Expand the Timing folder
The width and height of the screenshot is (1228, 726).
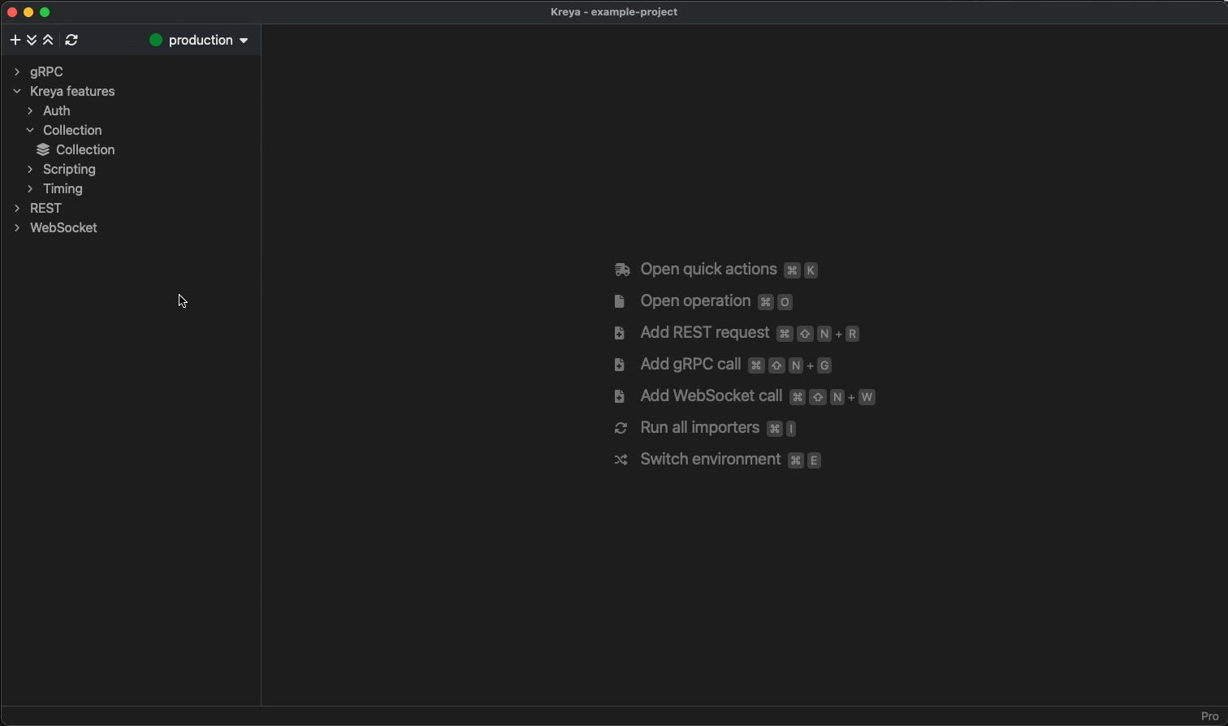click(30, 188)
